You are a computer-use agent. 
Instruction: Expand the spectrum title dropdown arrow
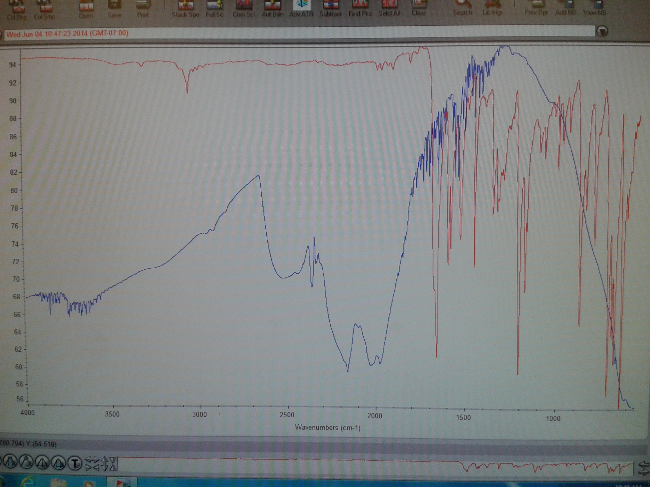point(602,31)
